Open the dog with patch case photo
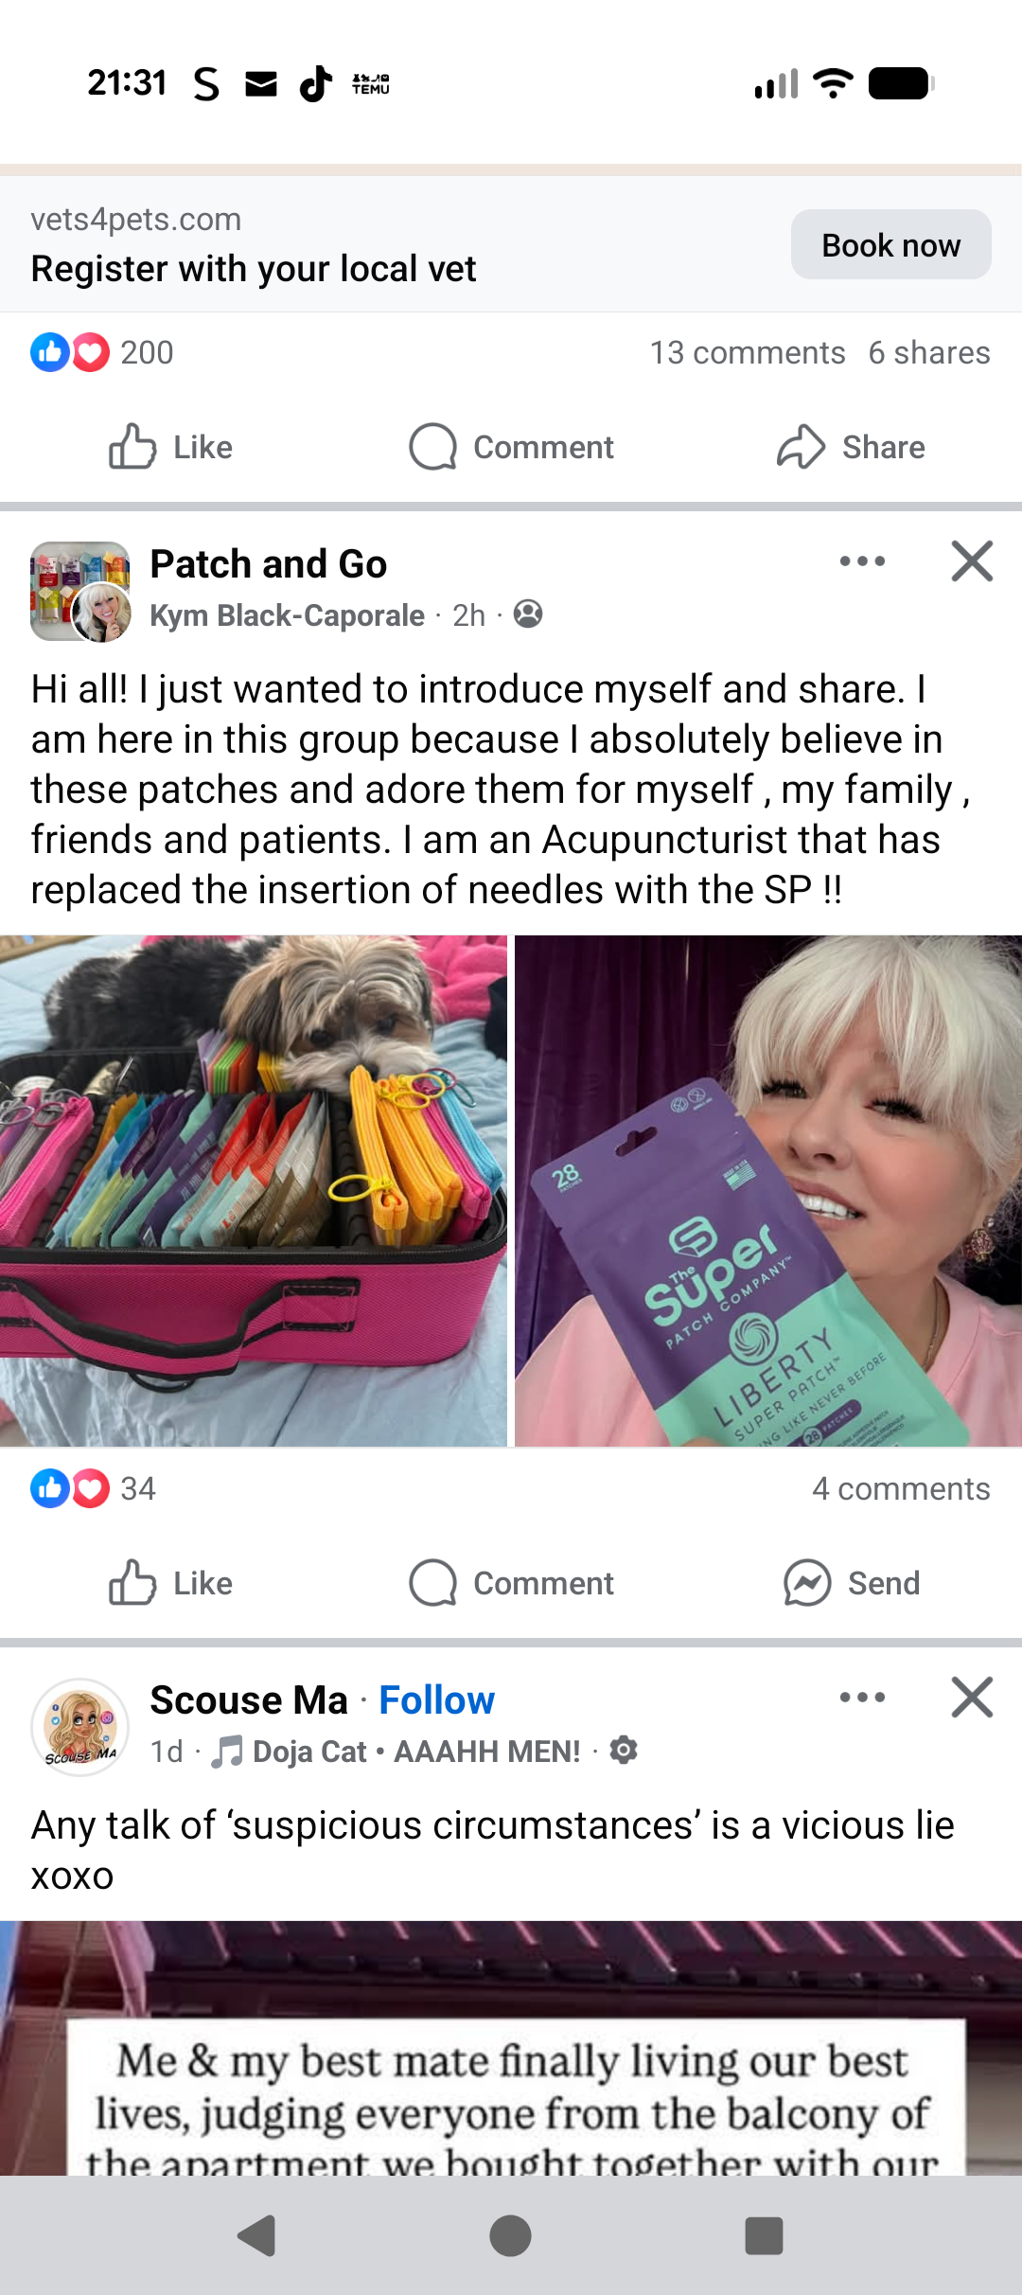The image size is (1022, 2295). point(253,1190)
